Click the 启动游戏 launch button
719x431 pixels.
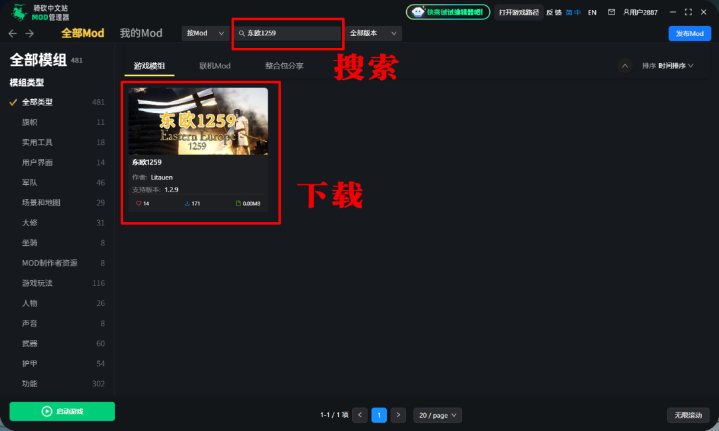[x=63, y=411]
